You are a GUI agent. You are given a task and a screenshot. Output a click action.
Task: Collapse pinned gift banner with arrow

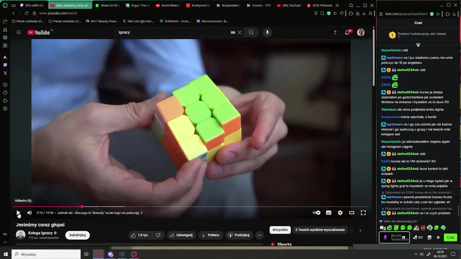coord(418,45)
